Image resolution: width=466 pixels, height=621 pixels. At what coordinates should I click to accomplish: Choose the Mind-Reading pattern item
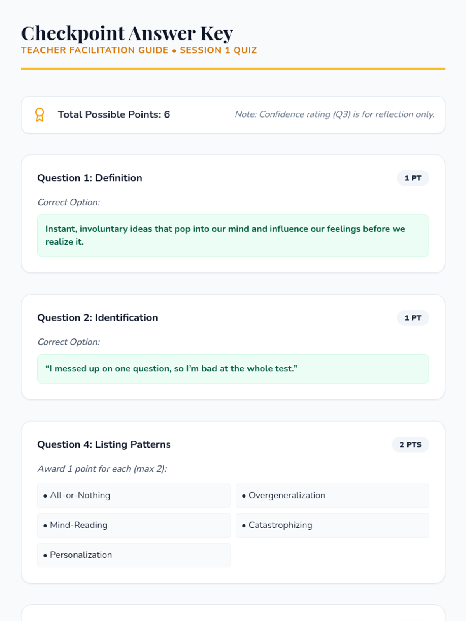(x=134, y=525)
